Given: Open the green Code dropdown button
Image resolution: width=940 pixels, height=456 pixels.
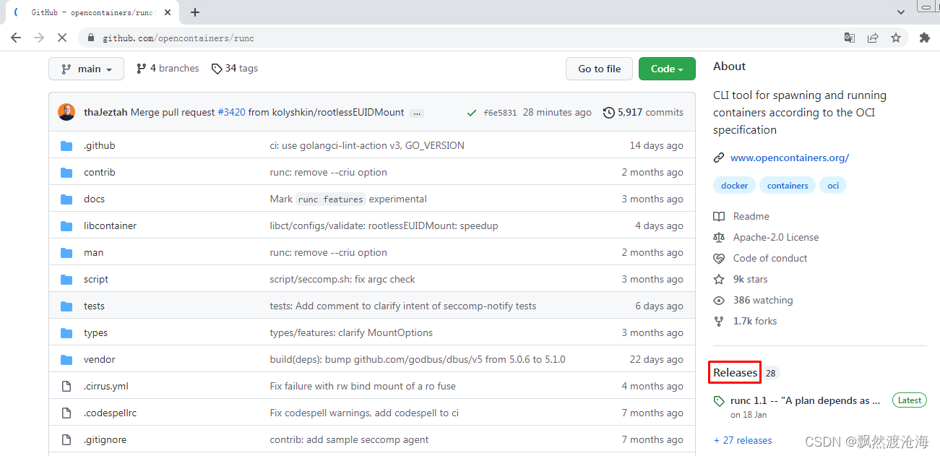Looking at the screenshot, I should coord(667,69).
